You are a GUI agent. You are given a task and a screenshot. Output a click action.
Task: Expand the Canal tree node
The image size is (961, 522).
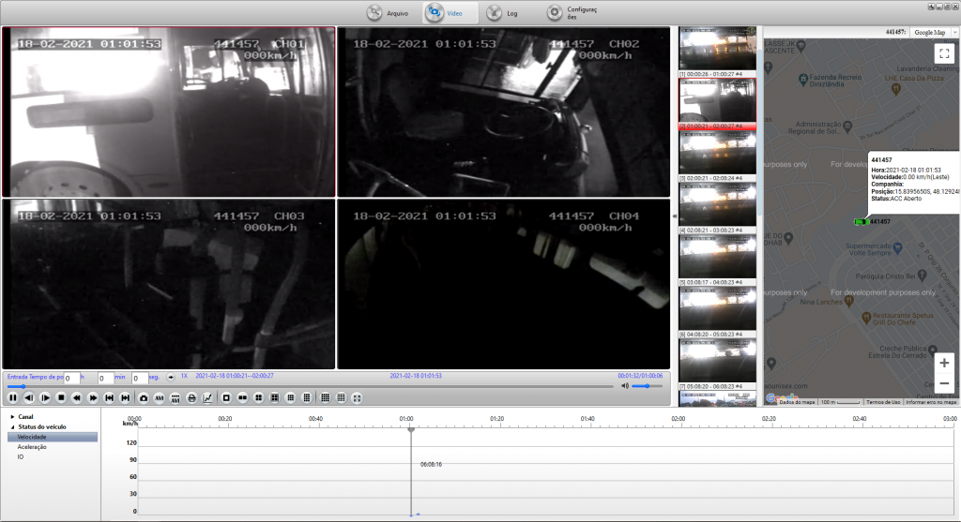pos(12,416)
